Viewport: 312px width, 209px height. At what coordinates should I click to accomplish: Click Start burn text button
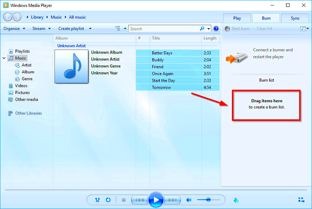pyautogui.click(x=240, y=29)
